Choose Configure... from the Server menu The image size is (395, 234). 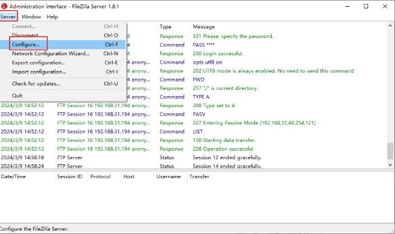tap(63, 45)
